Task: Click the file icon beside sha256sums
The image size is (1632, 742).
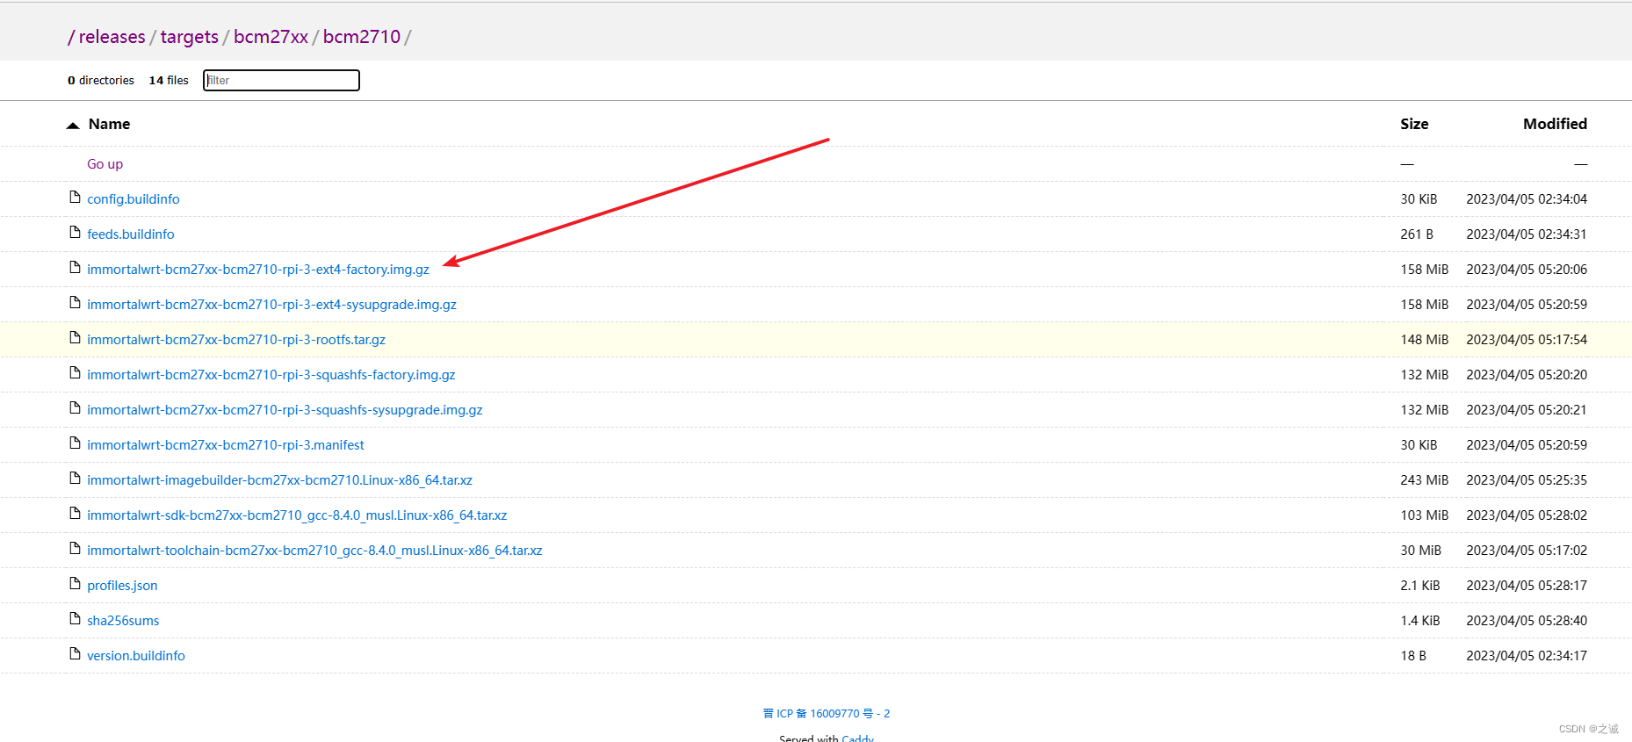Action: (75, 619)
